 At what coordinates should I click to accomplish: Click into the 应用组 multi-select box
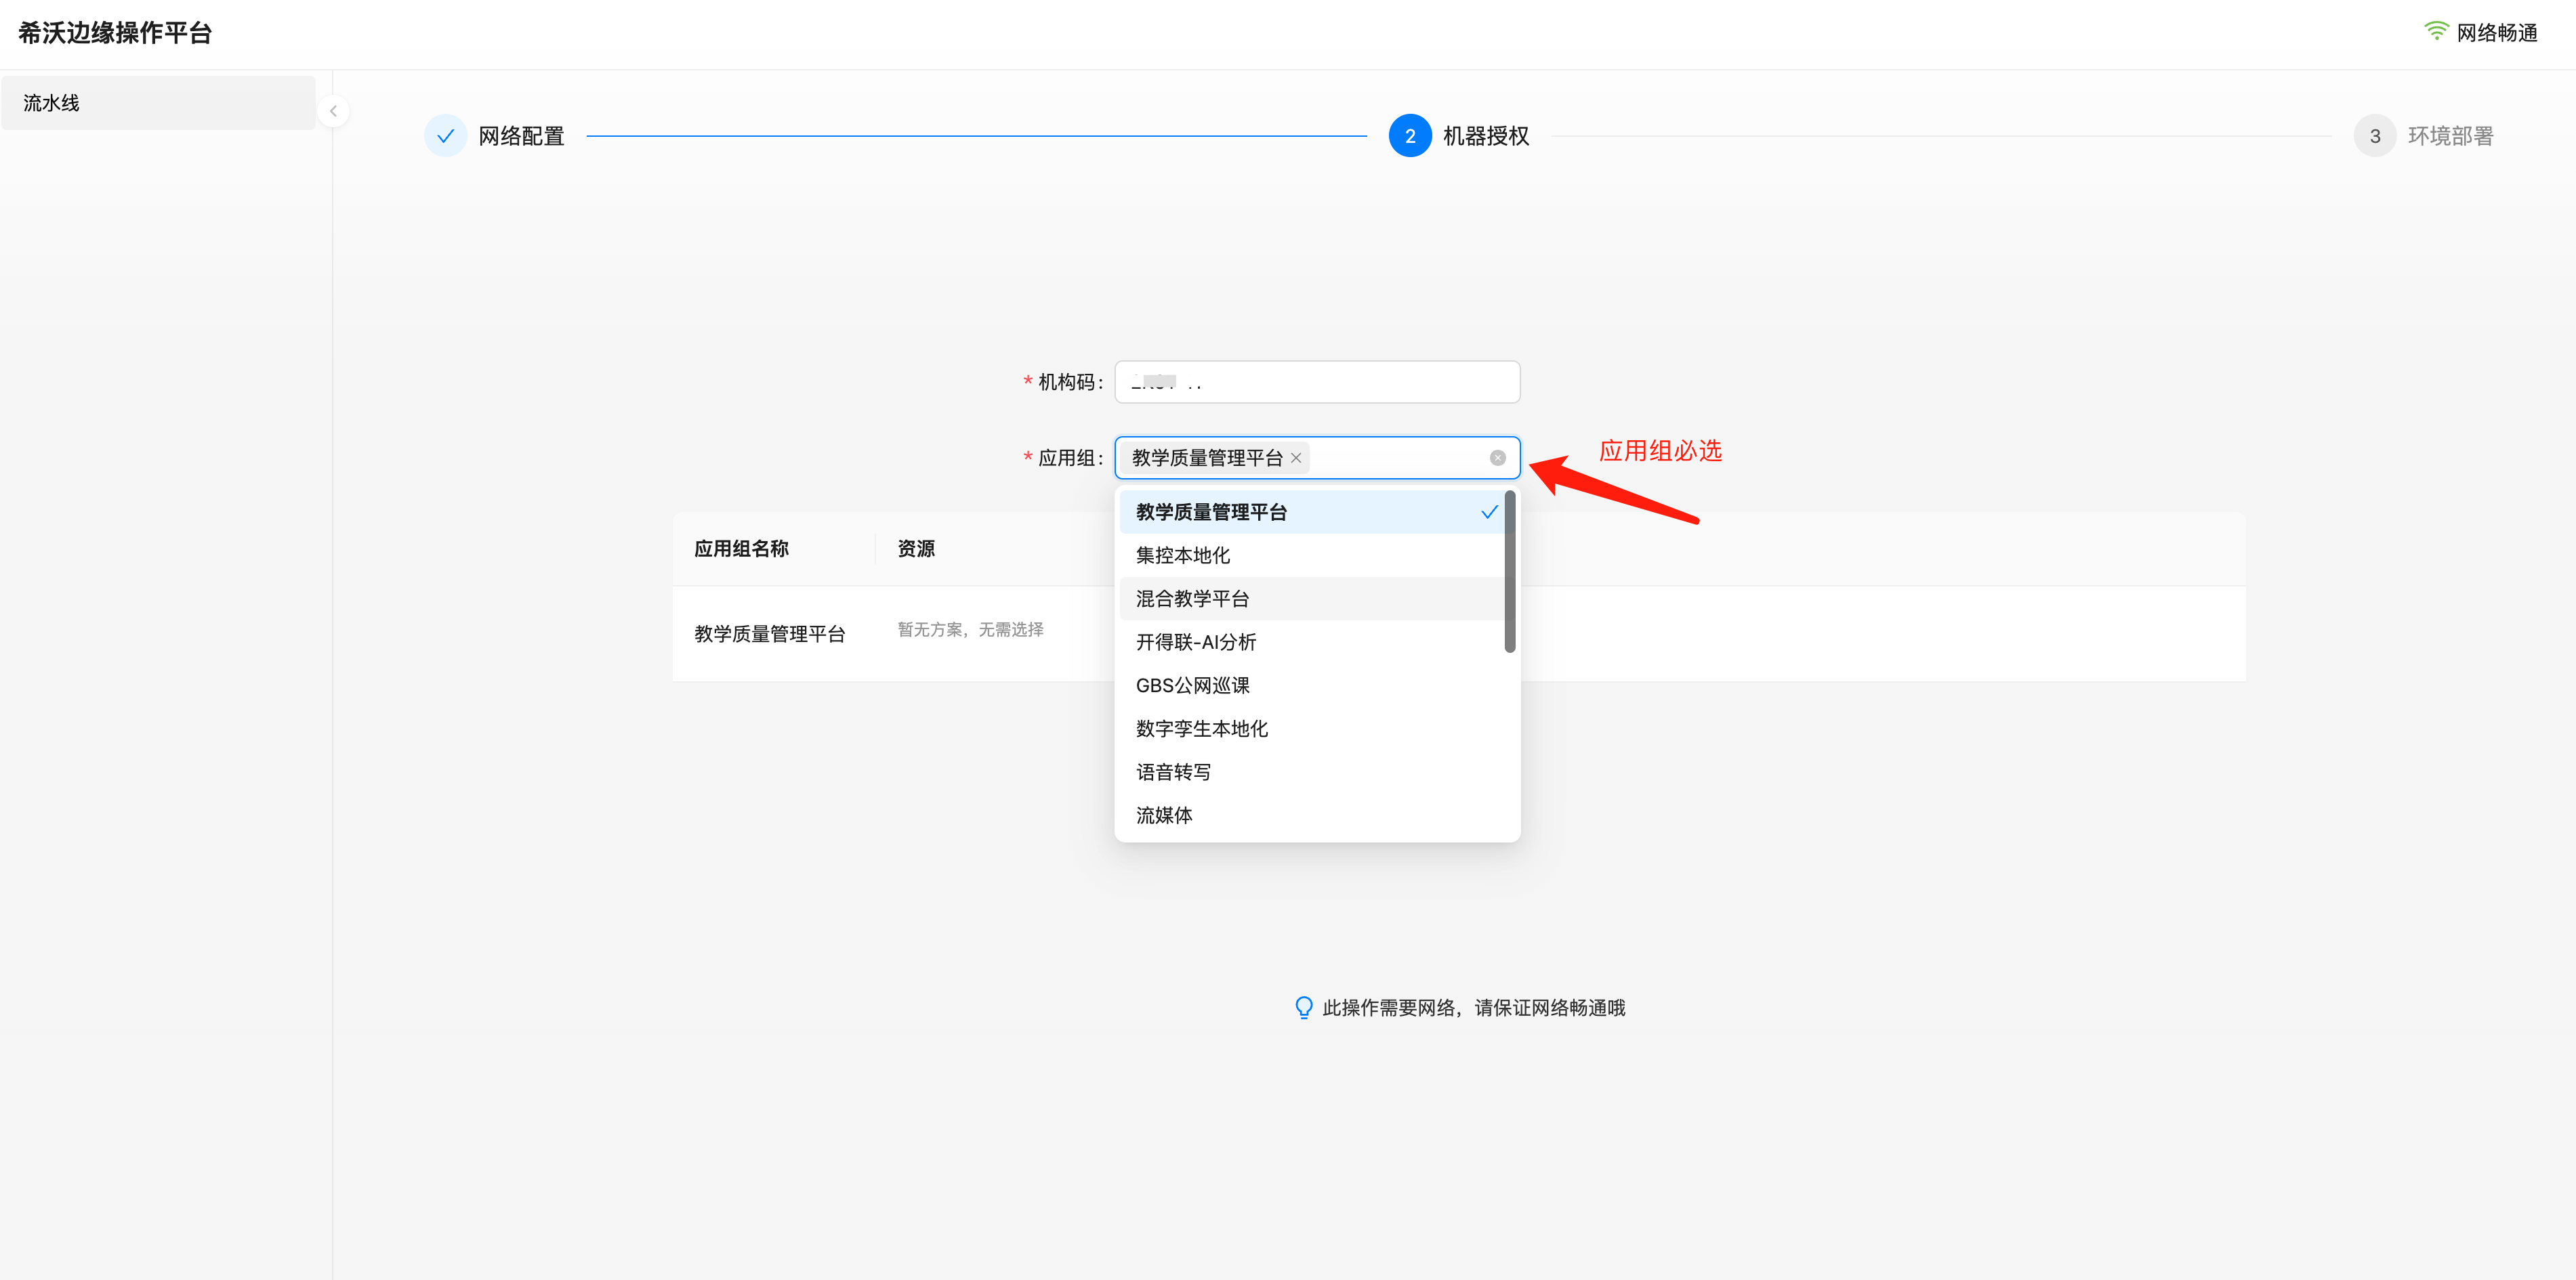[1317, 458]
